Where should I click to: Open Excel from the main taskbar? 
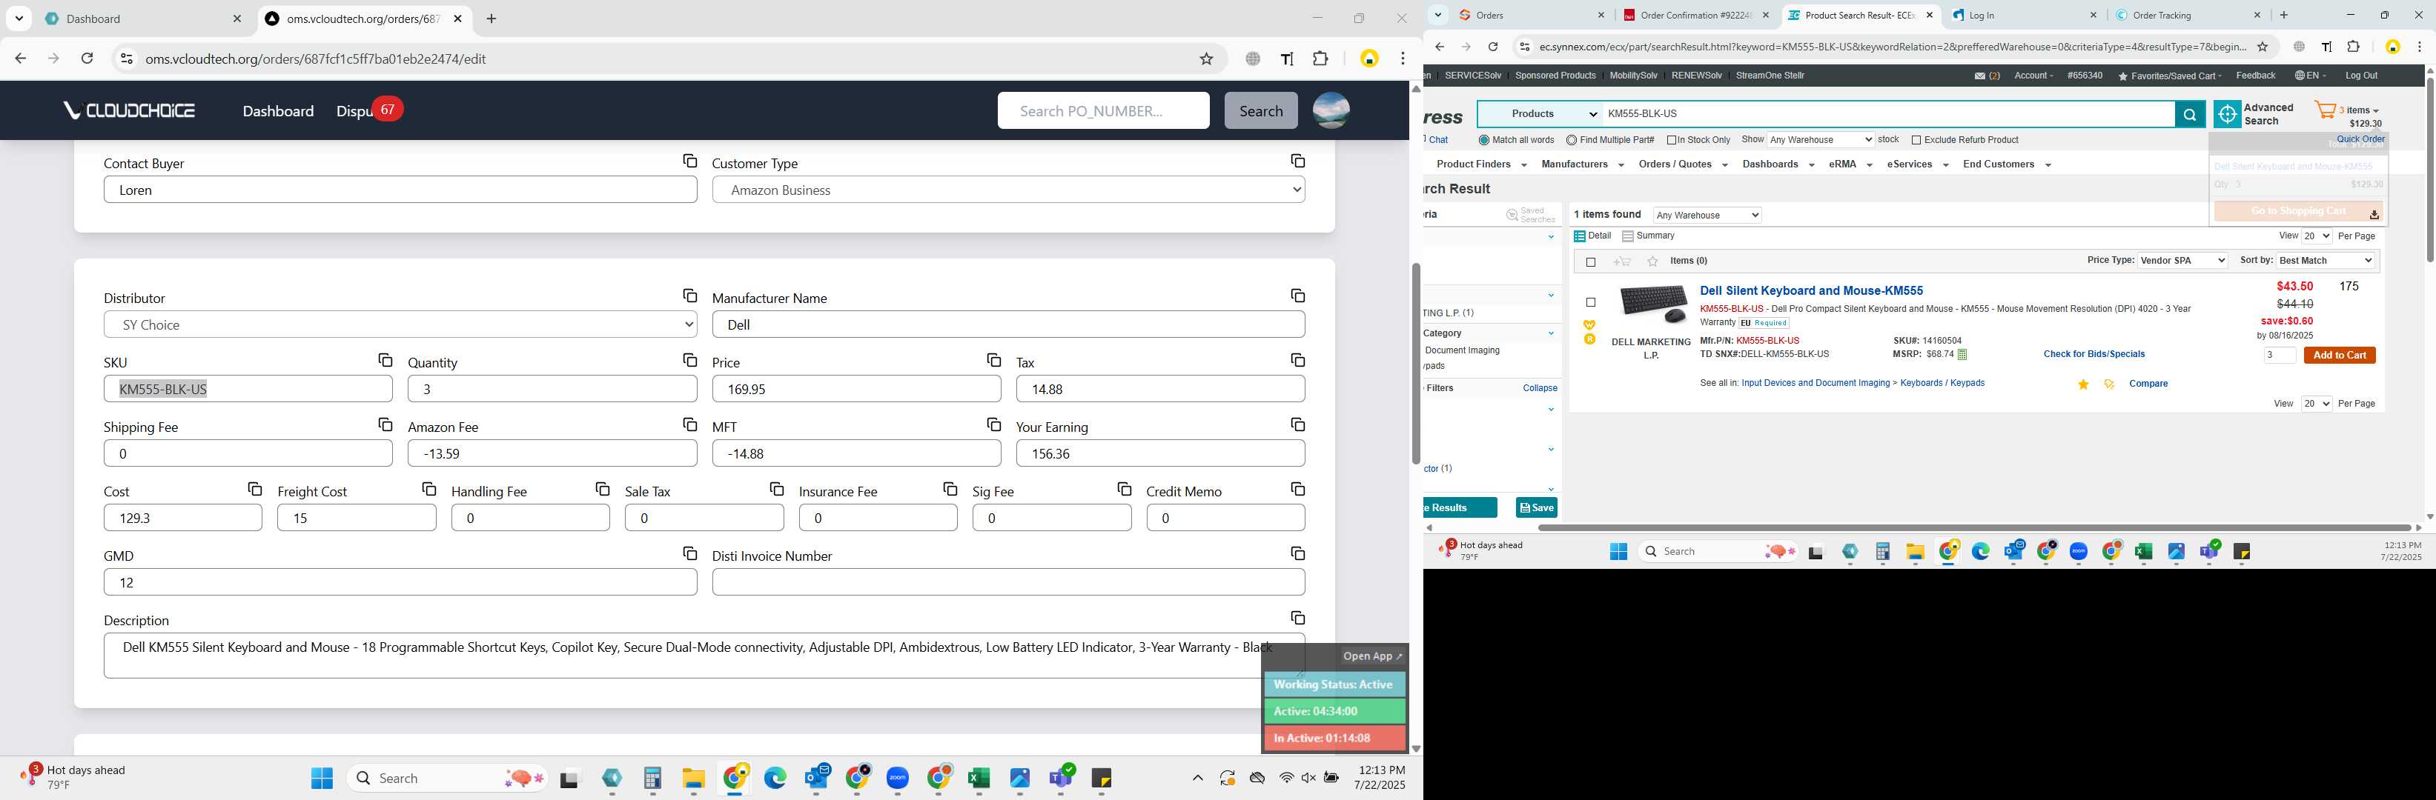tap(979, 779)
